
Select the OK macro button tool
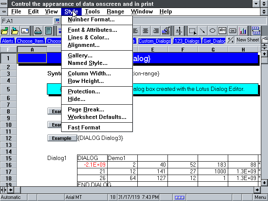[x=233, y=31]
